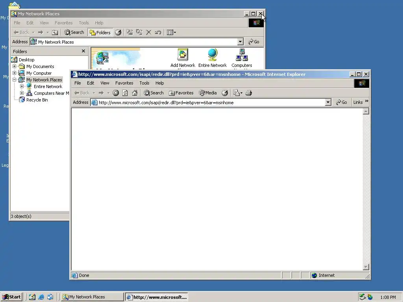
Task: Open the Back history dropdown in Internet Explorer
Action: pos(94,93)
